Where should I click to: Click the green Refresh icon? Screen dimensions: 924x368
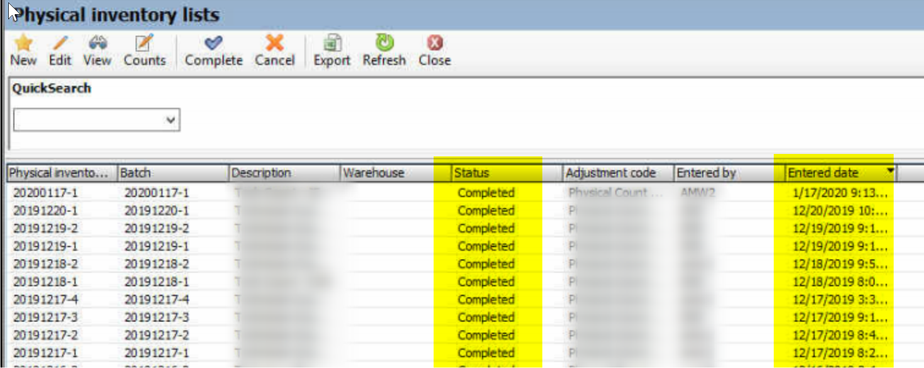(384, 43)
